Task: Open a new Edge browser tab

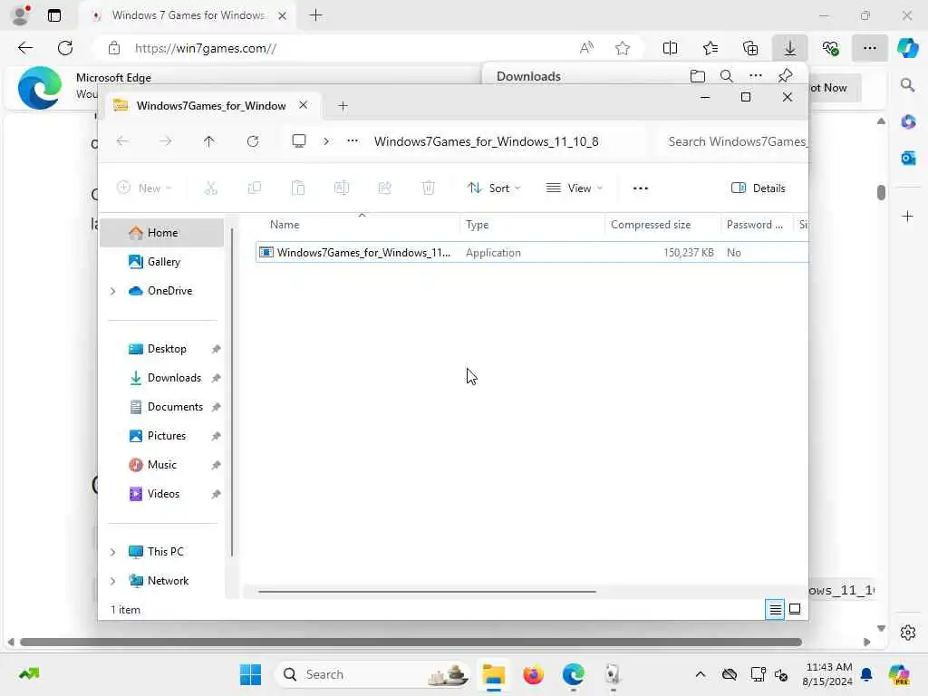Action: pos(316,15)
